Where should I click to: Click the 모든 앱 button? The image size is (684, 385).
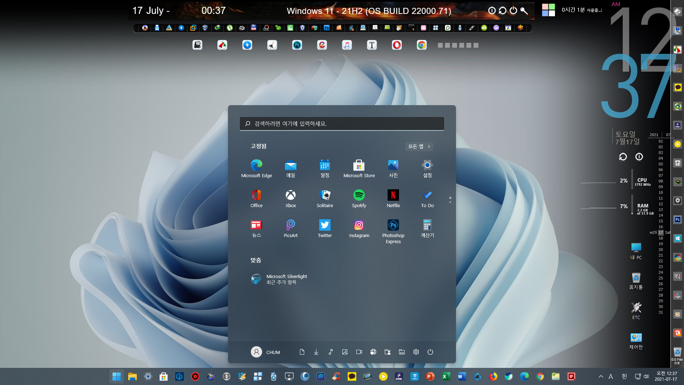tap(419, 147)
